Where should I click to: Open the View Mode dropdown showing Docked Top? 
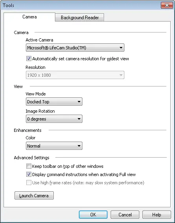pos(54,102)
